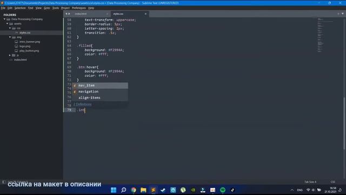
Task: Open index.html from the sidebar
Action: (21, 60)
